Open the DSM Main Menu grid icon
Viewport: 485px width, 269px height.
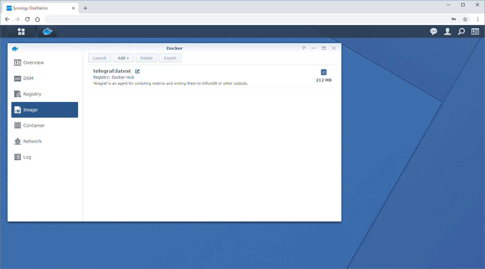coord(21,31)
